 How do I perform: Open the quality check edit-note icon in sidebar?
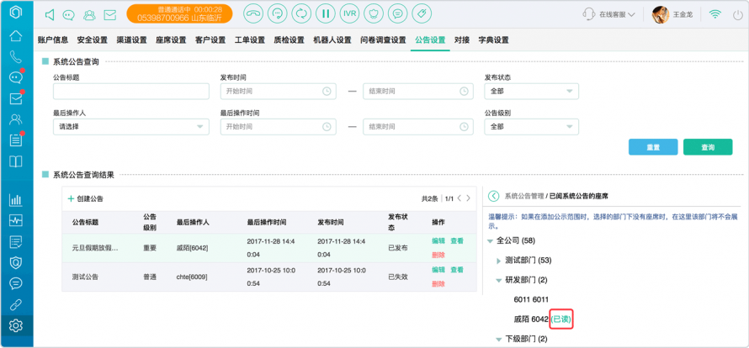coord(16,241)
